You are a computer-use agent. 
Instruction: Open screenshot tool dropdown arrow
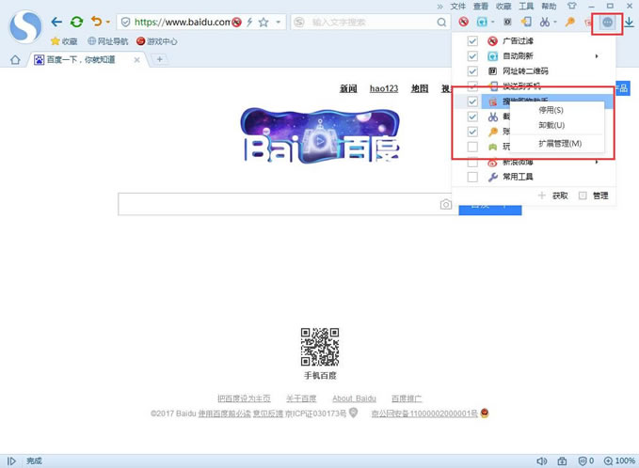tap(555, 22)
